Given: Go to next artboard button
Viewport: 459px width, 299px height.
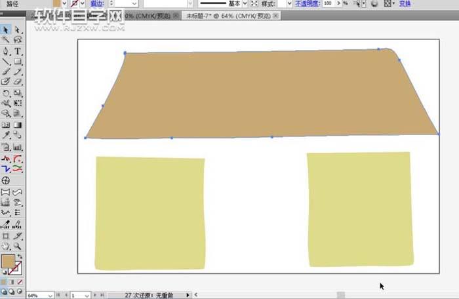Looking at the screenshot, I should 94,295.
